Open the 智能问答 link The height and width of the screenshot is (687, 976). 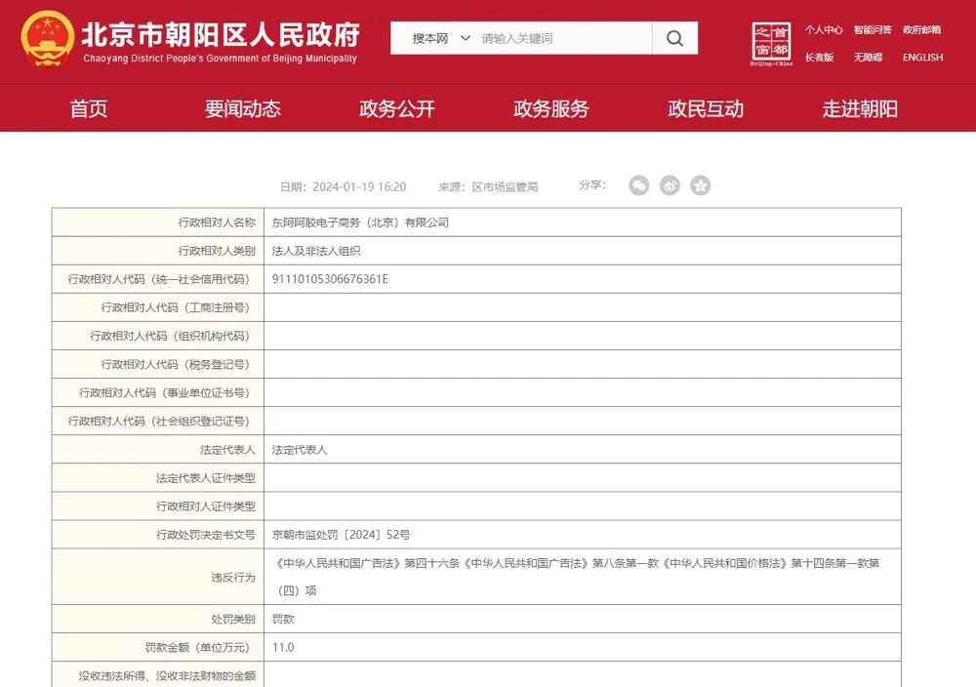click(873, 30)
